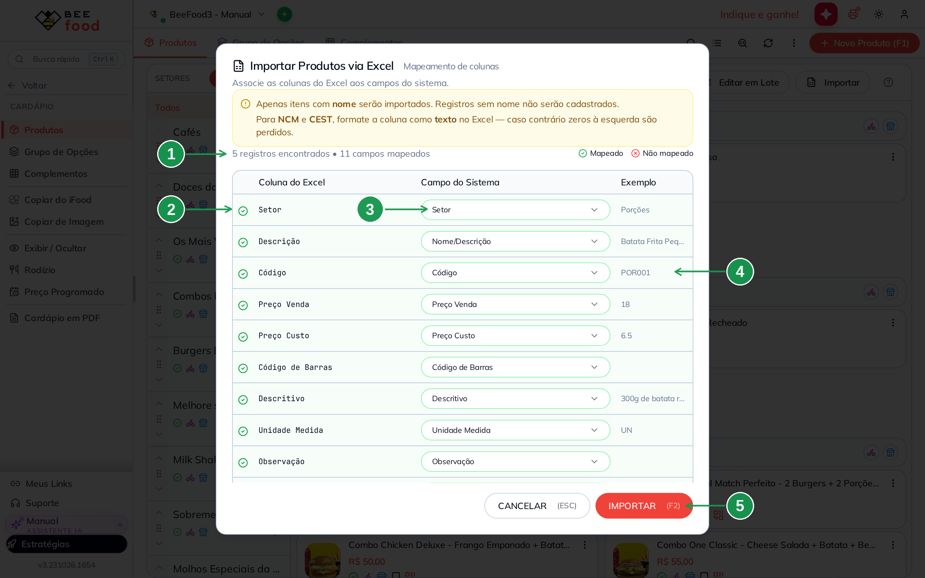Click the IMPORTAR (F2) button
This screenshot has height=578, width=925.
(x=644, y=506)
